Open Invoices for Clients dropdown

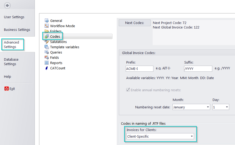tap(160, 136)
